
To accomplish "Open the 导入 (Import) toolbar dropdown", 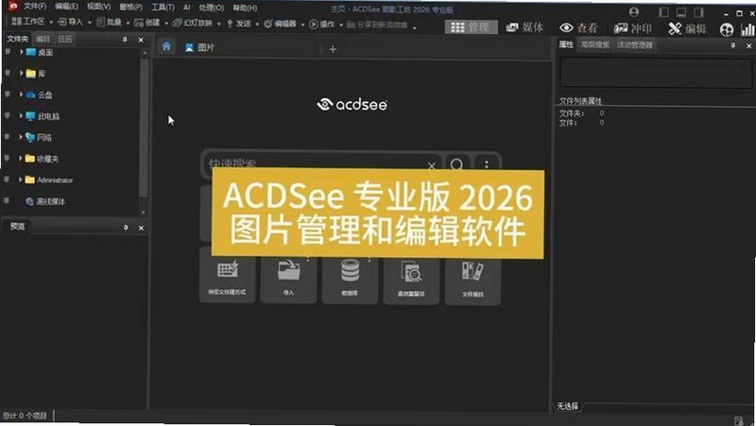I will point(75,22).
